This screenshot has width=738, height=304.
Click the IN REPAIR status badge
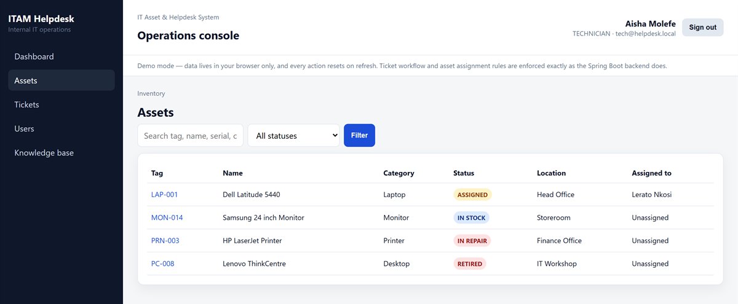click(472, 241)
